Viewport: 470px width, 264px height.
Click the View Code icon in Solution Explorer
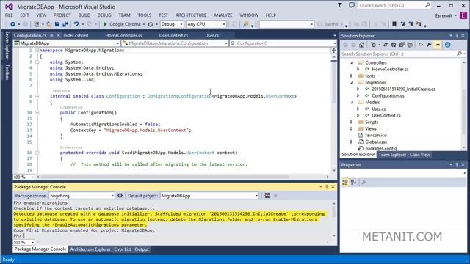(x=421, y=45)
